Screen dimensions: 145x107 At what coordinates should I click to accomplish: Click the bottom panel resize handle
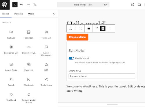click(112, 105)
